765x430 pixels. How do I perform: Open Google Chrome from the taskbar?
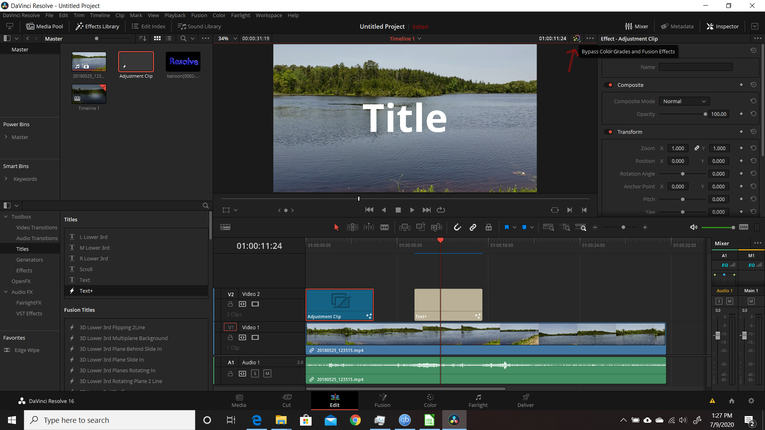click(x=355, y=420)
